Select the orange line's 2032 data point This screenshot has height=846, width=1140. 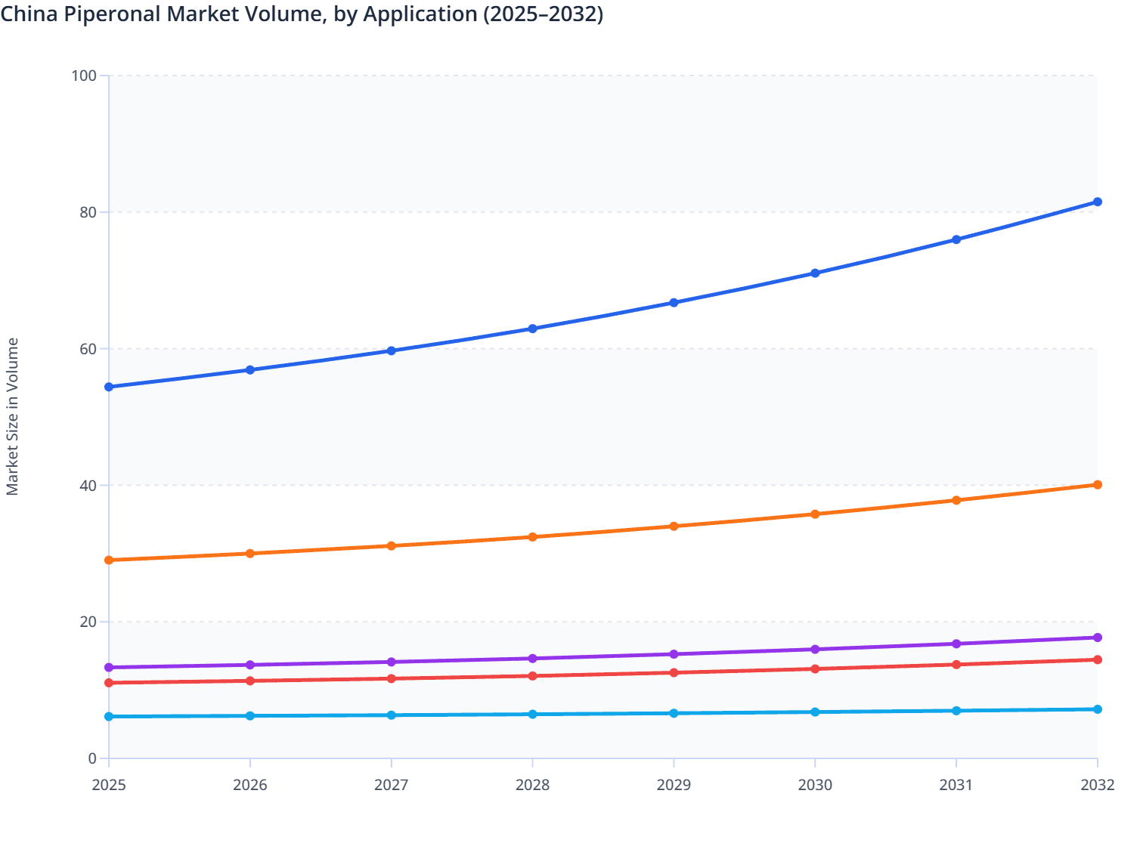(1097, 485)
